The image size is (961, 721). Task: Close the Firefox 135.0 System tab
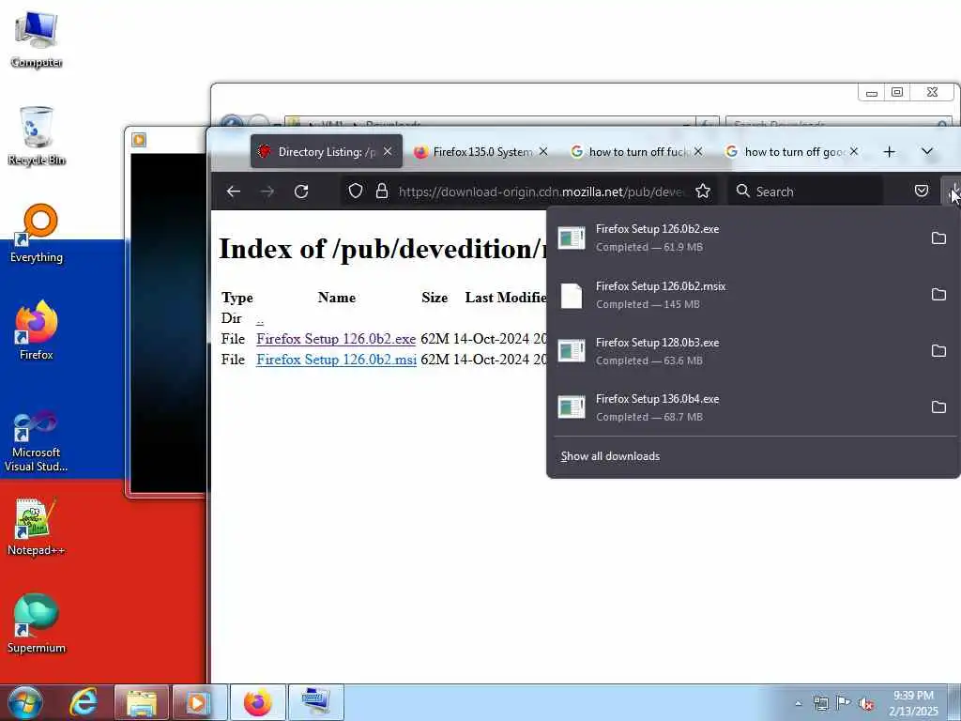coord(543,151)
